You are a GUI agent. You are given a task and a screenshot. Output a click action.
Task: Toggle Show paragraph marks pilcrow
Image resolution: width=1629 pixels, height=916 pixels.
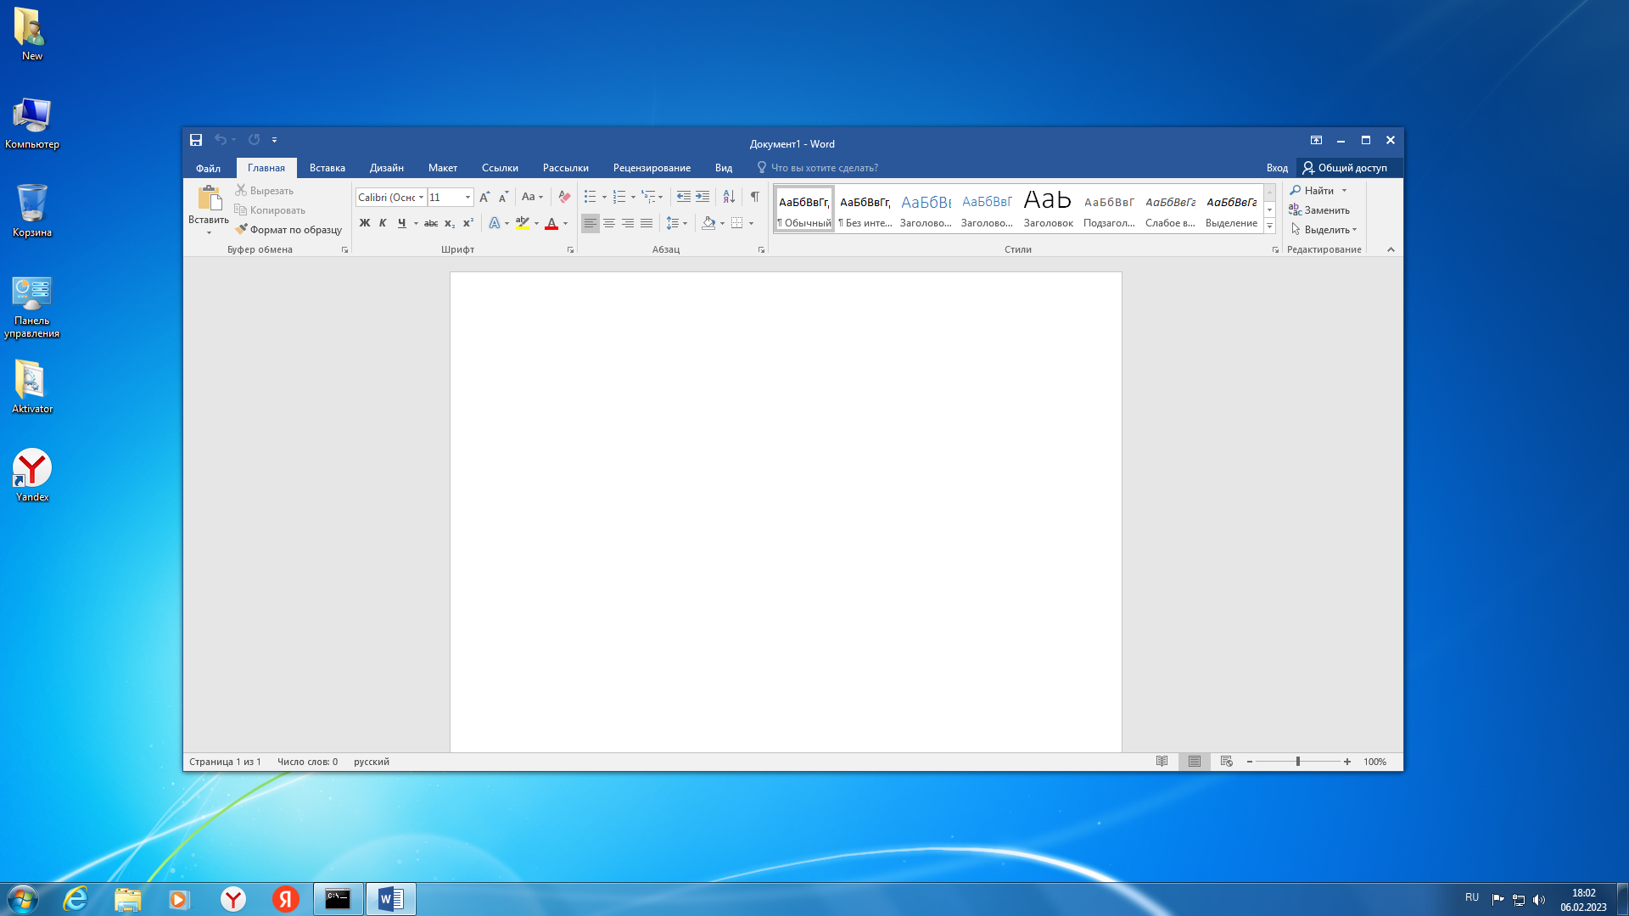(x=754, y=197)
